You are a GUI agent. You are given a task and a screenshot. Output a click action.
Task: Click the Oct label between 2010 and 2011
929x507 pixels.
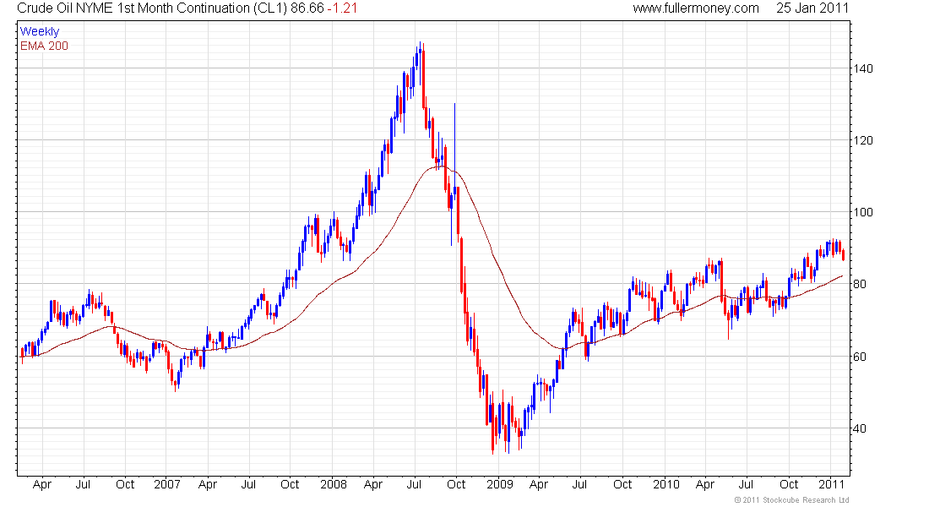(789, 484)
